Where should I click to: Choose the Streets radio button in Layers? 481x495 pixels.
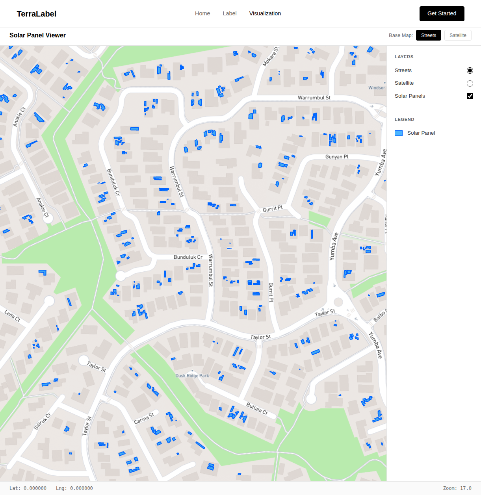(470, 70)
